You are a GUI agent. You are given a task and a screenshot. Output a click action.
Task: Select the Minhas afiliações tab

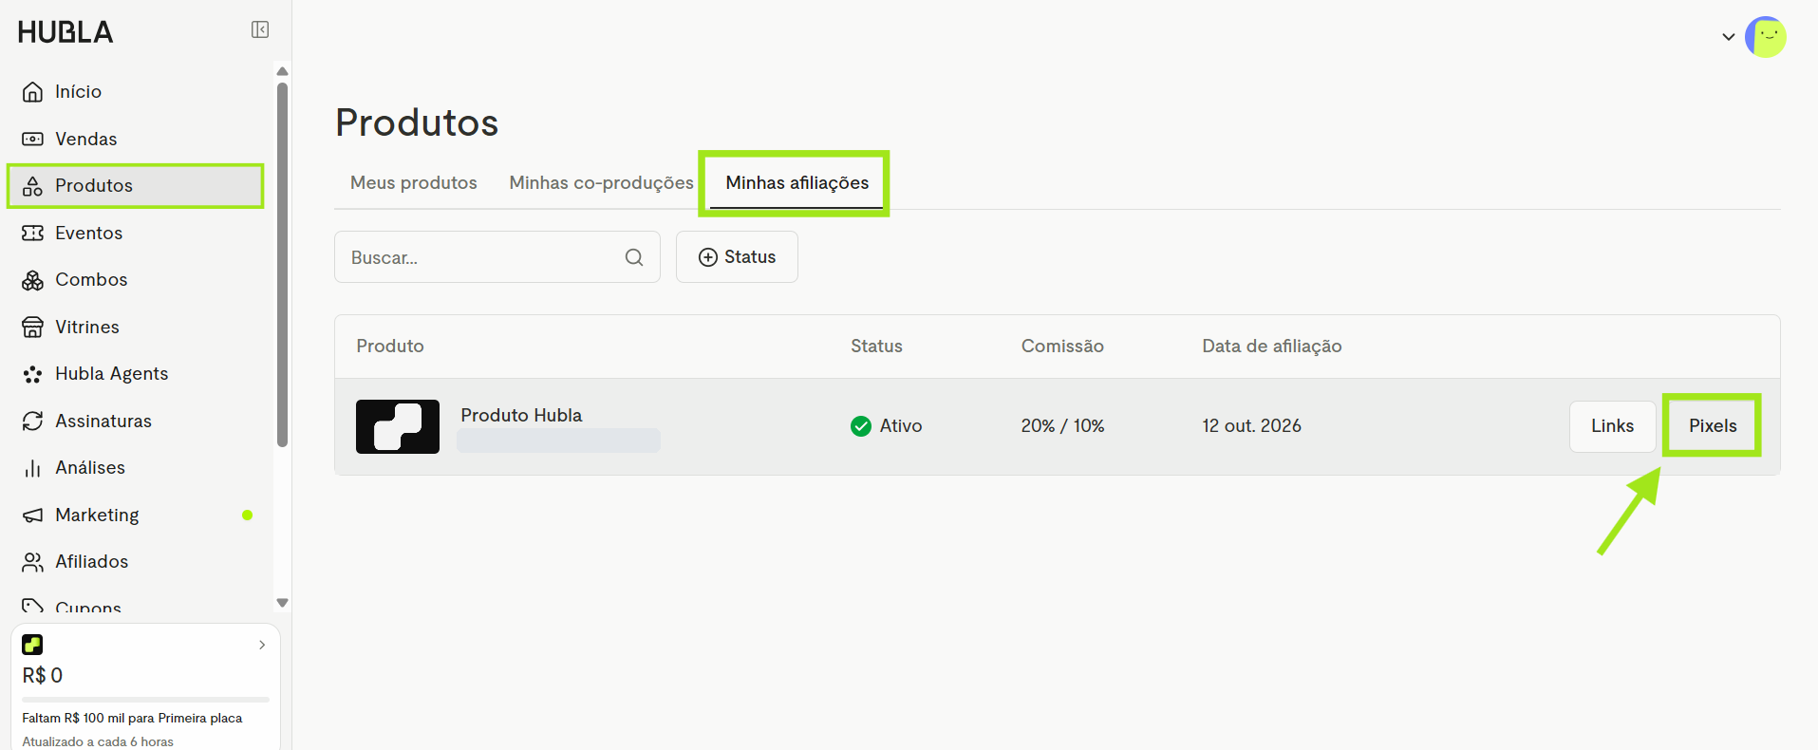click(797, 182)
